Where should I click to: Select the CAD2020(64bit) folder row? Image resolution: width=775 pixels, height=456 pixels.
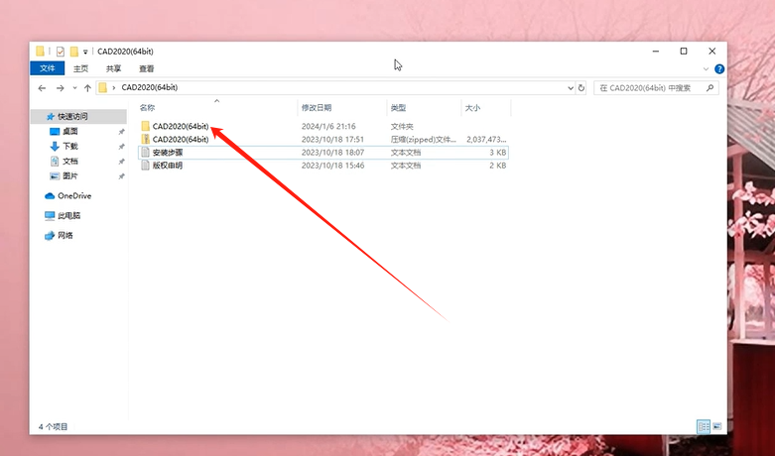pos(323,126)
